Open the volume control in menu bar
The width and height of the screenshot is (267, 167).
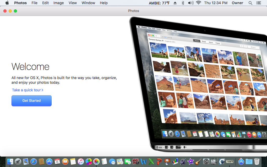pos(191,3)
